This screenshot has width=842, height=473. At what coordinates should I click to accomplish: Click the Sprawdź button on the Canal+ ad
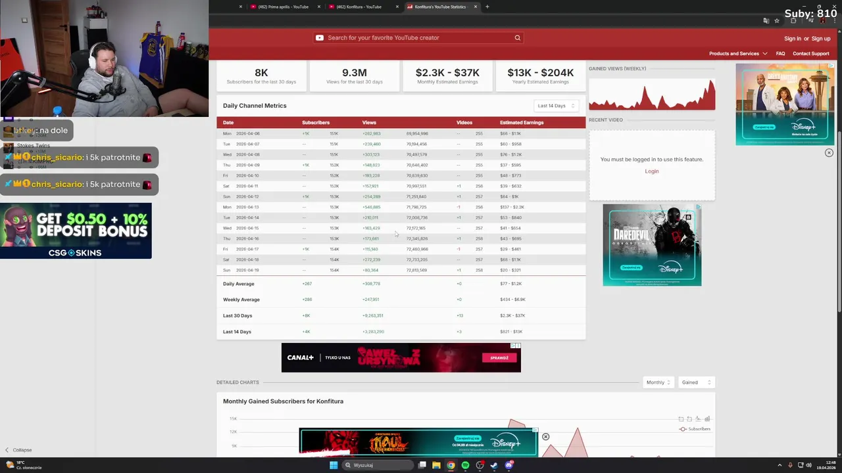[x=499, y=358]
